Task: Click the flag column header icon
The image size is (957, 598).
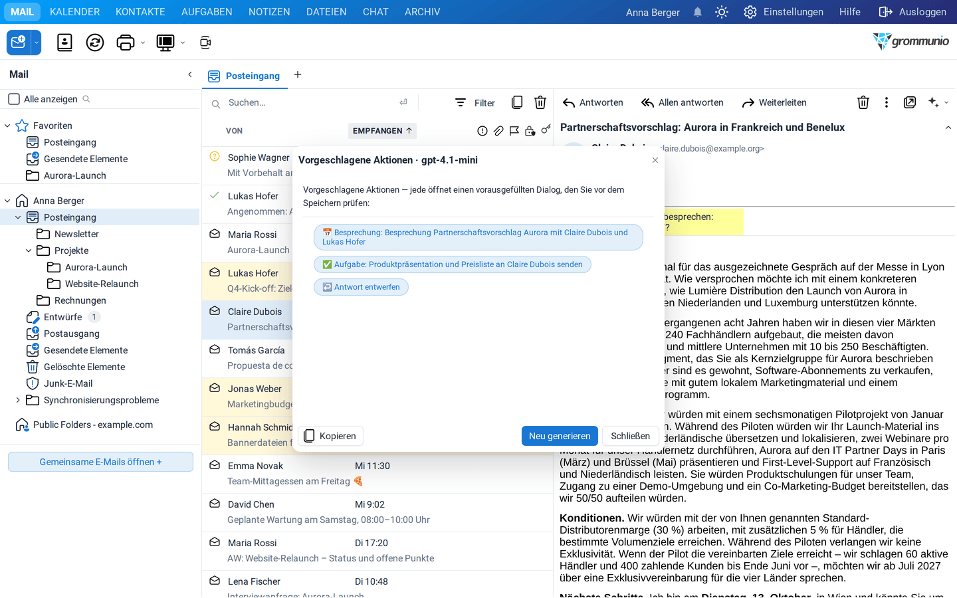Action: pyautogui.click(x=514, y=131)
